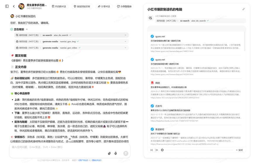The height and width of the screenshot is (163, 253).
Task: Open qyseo.net result 多巴胺短袖穿搭攻略
Action: pos(165,64)
